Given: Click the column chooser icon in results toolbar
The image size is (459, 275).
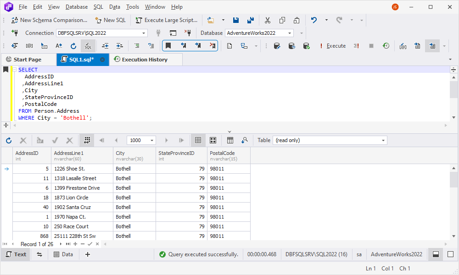Looking at the screenshot, I should coord(230,141).
